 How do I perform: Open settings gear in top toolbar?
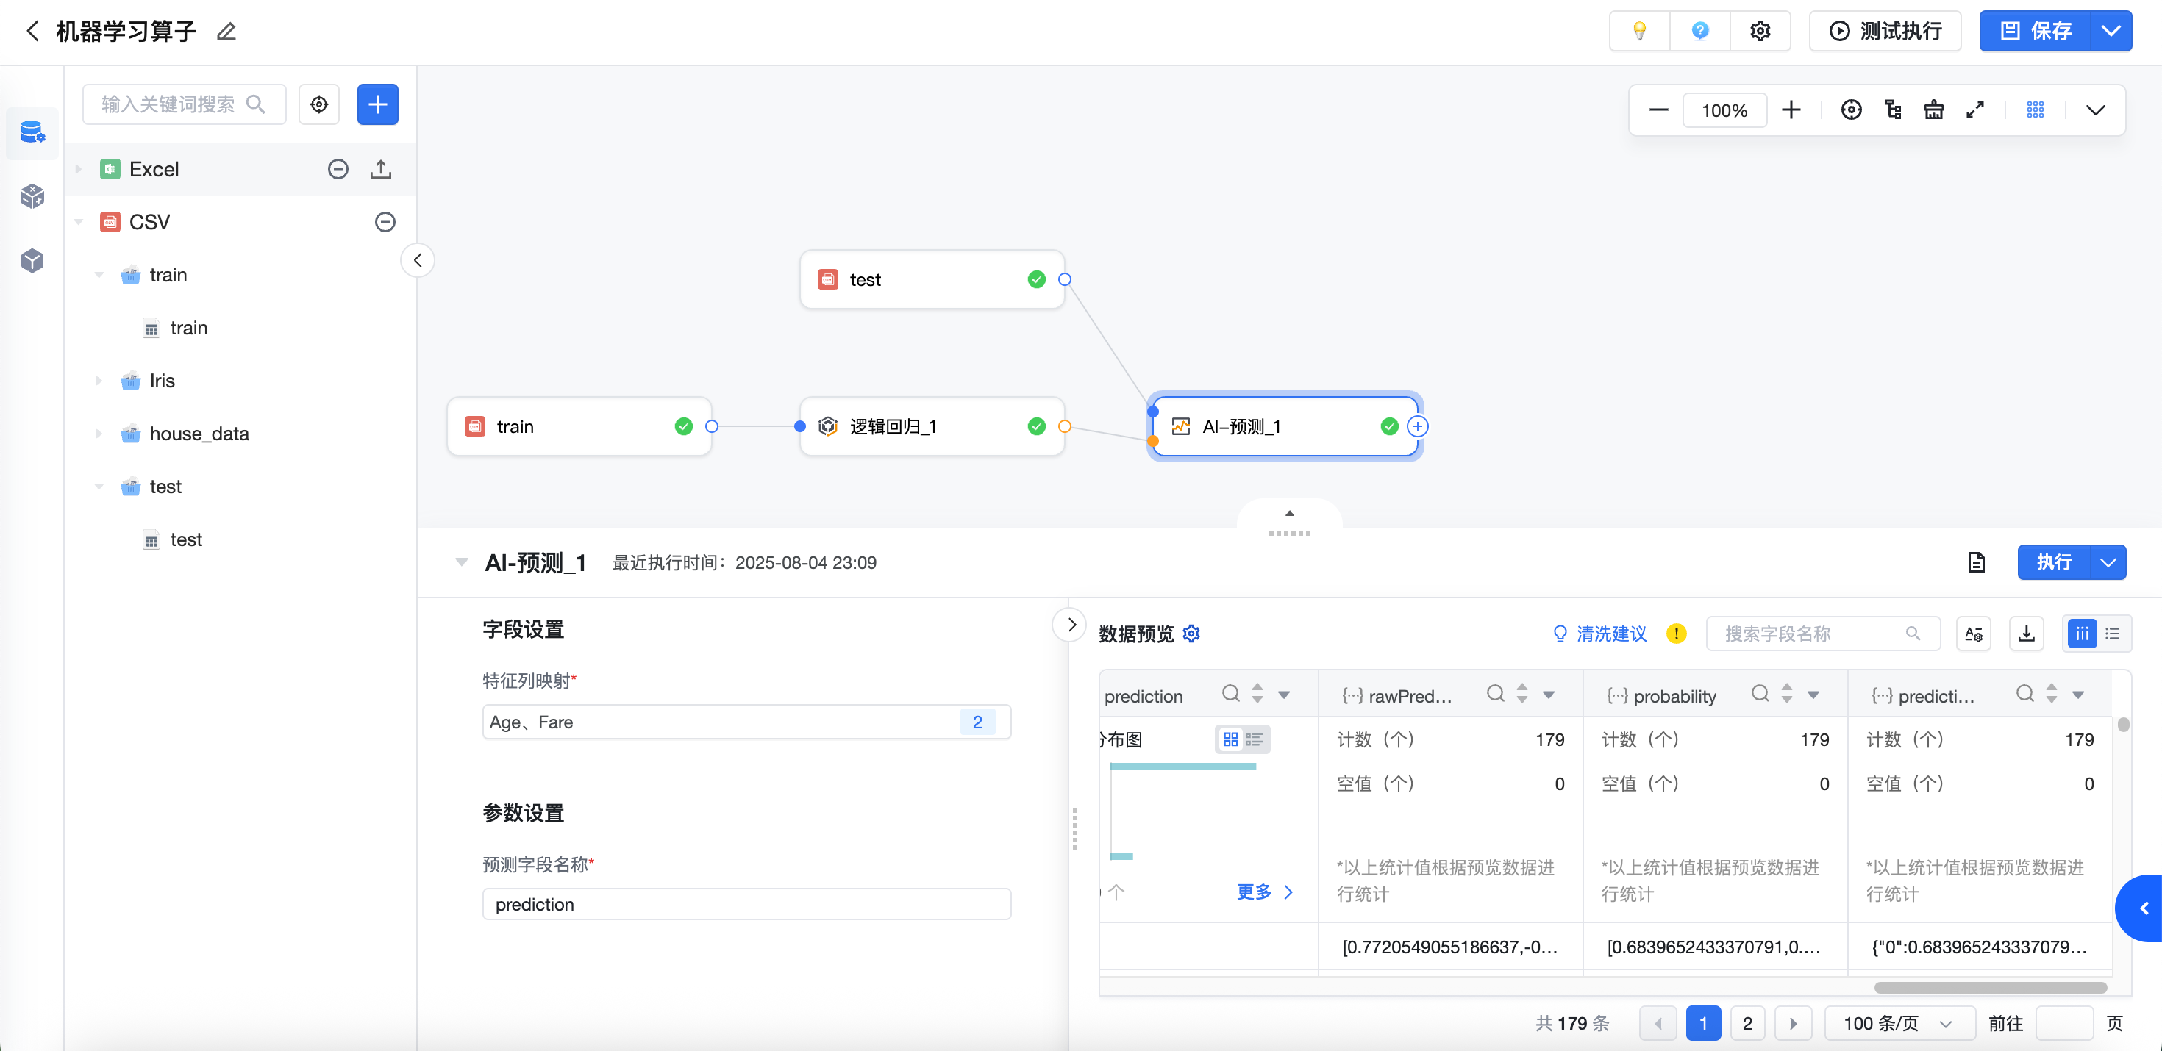[1760, 31]
